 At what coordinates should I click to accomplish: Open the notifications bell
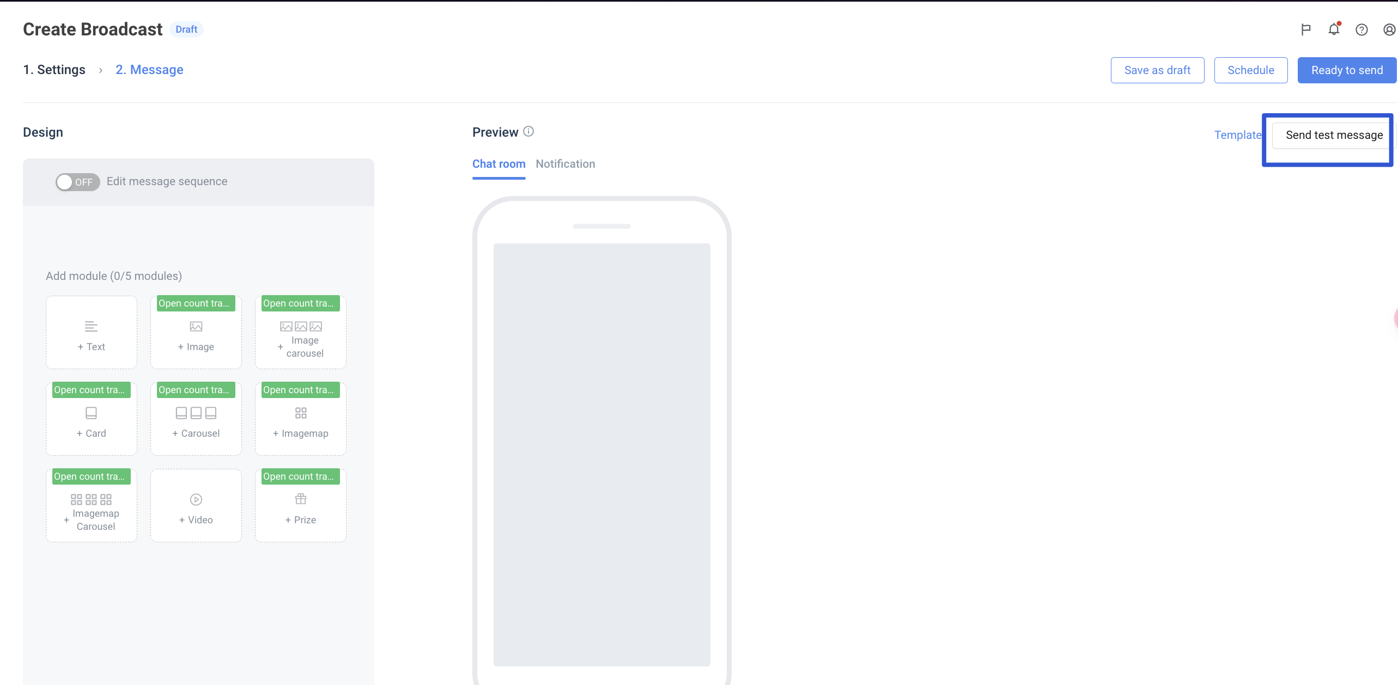coord(1333,29)
